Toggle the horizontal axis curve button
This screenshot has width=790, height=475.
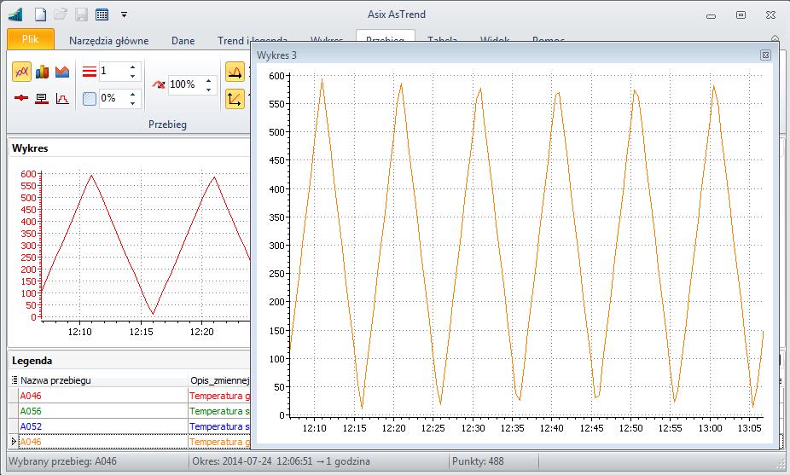click(x=235, y=72)
